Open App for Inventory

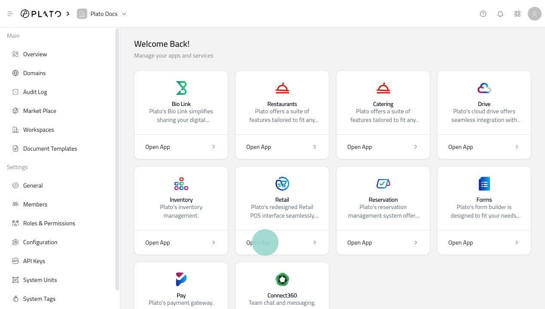click(x=181, y=242)
